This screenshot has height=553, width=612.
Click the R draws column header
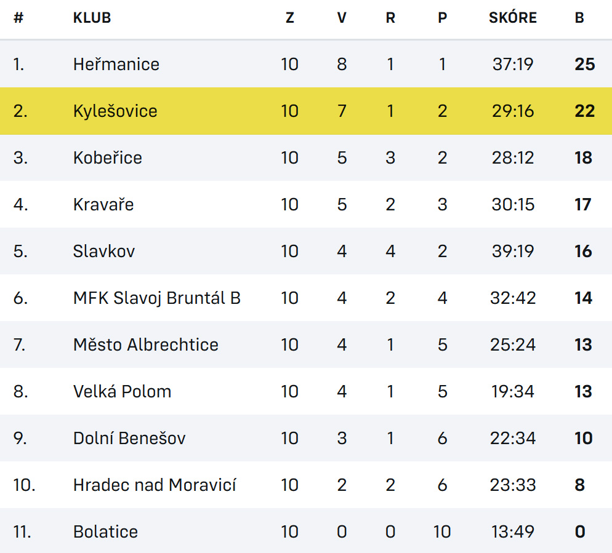[390, 18]
